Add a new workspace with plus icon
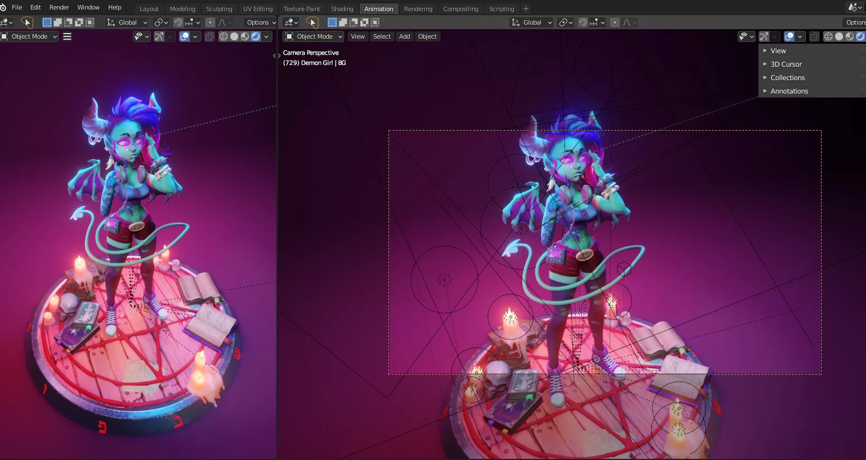This screenshot has height=460, width=866. 526,8
